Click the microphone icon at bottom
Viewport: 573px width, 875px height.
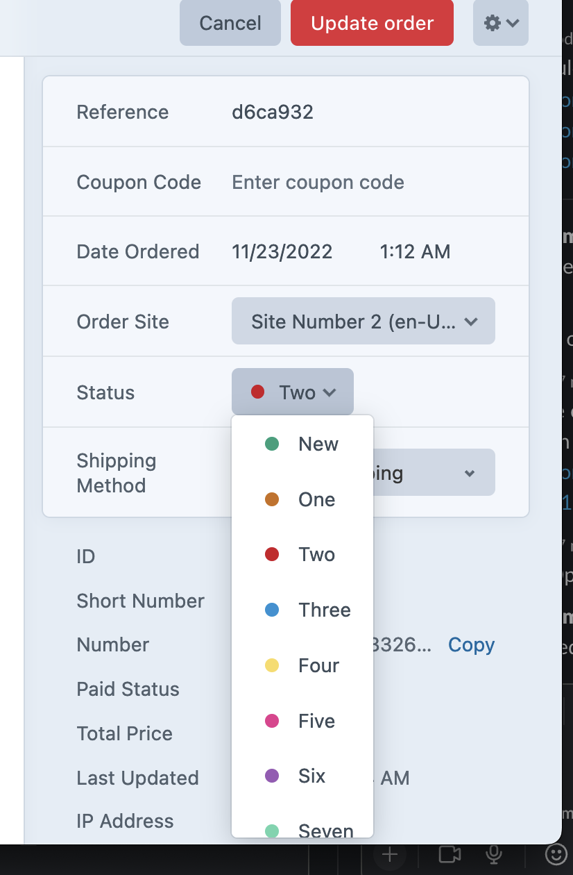493,856
